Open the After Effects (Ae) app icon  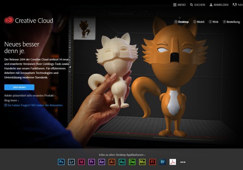point(102,162)
